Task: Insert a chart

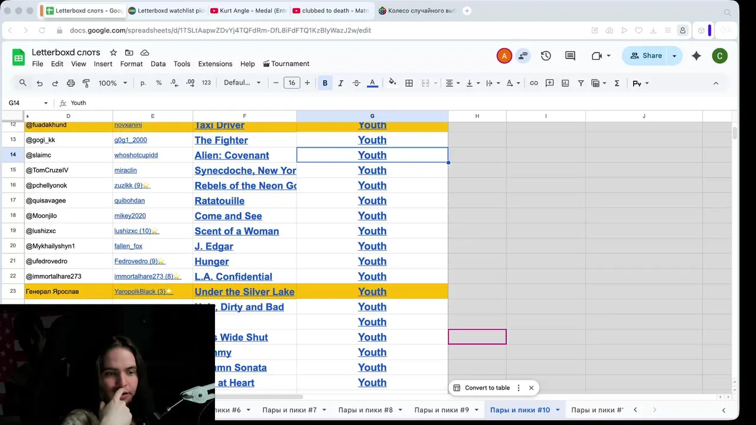Action: (x=565, y=83)
